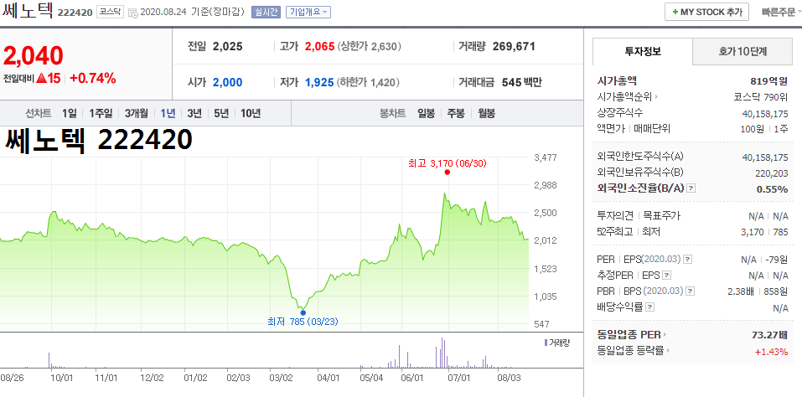Select the 1일 line chart period
802x397 pixels.
[x=69, y=113]
